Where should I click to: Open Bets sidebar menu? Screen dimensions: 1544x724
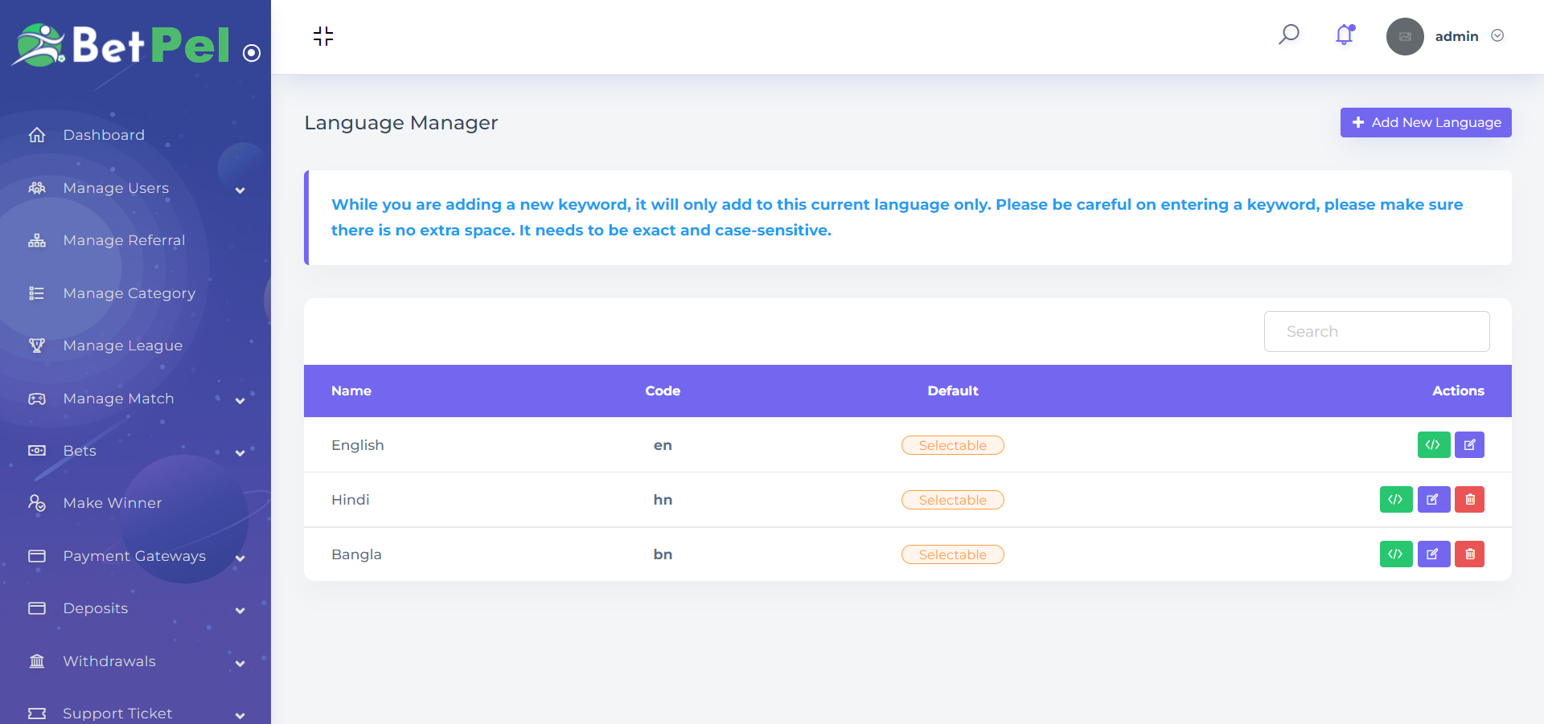(80, 451)
